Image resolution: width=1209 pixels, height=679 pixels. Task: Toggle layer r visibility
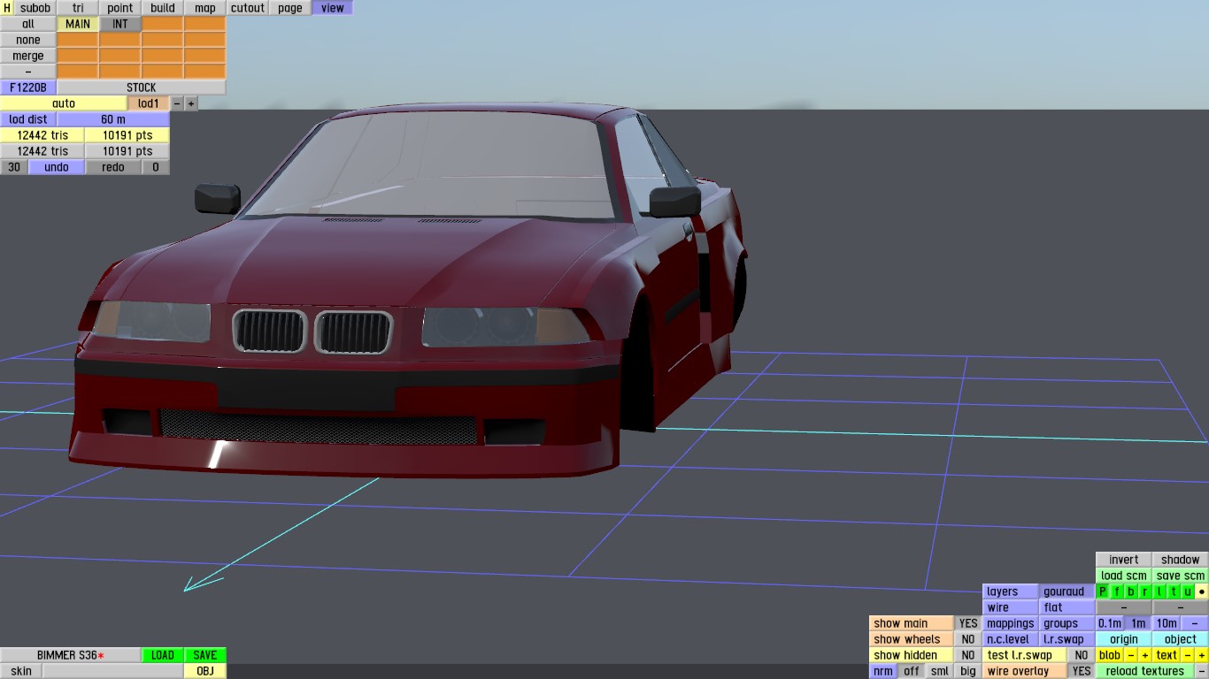[1145, 591]
